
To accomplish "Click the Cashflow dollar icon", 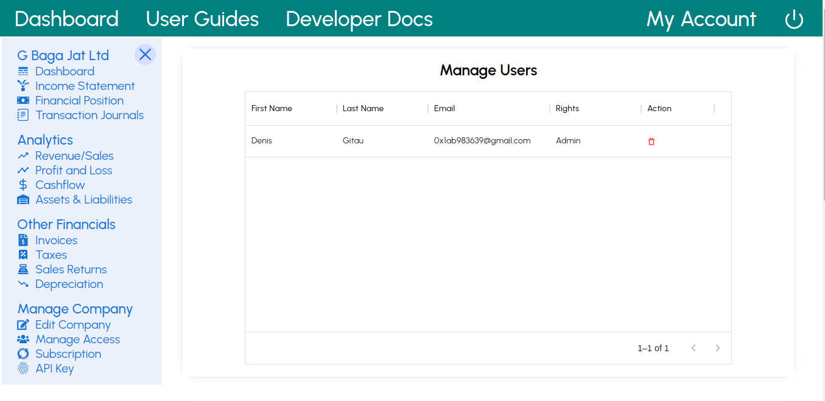I will point(23,185).
